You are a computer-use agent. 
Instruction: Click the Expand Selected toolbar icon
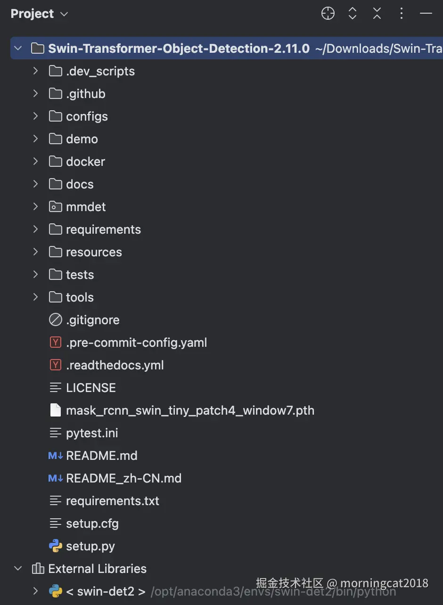(x=353, y=14)
